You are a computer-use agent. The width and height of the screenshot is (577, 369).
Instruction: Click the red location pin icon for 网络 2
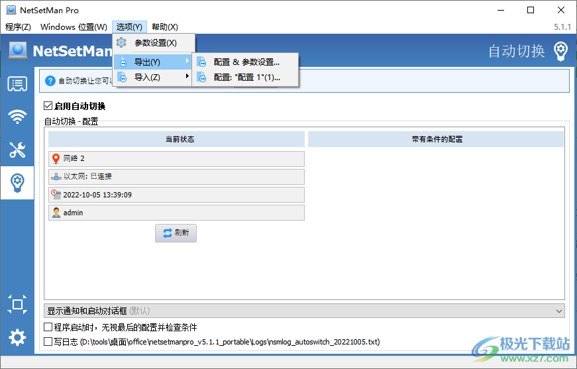point(56,158)
